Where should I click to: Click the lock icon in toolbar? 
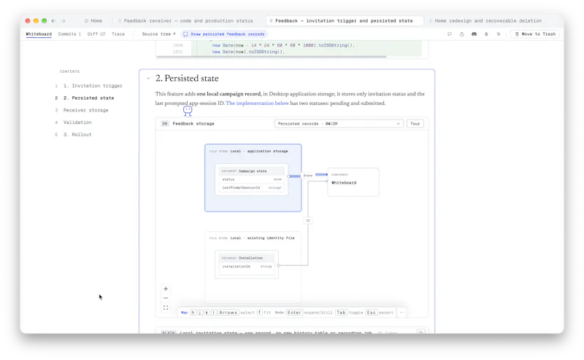coord(486,34)
